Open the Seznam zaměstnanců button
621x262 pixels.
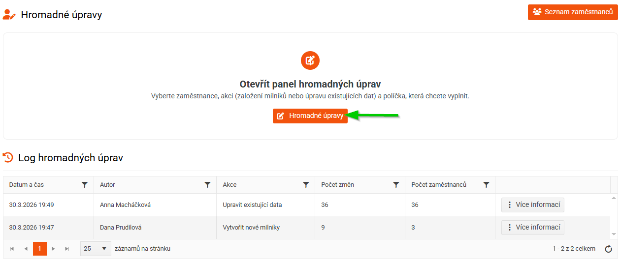click(573, 12)
